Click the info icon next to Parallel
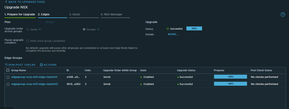Viewport: 289px width, 109px height. click(98, 29)
